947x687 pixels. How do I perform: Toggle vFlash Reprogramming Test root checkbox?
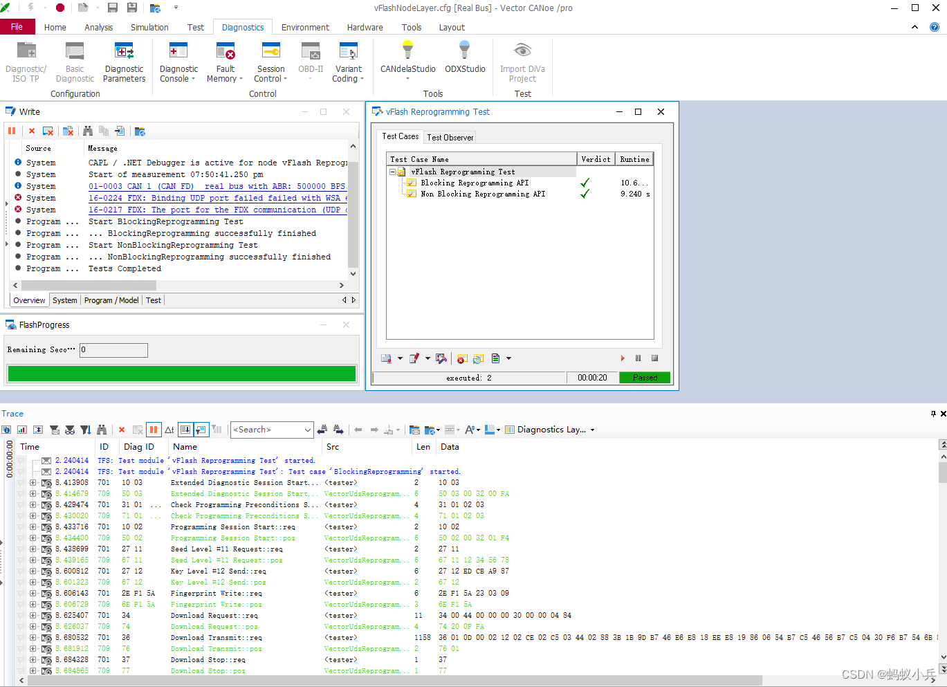point(401,172)
